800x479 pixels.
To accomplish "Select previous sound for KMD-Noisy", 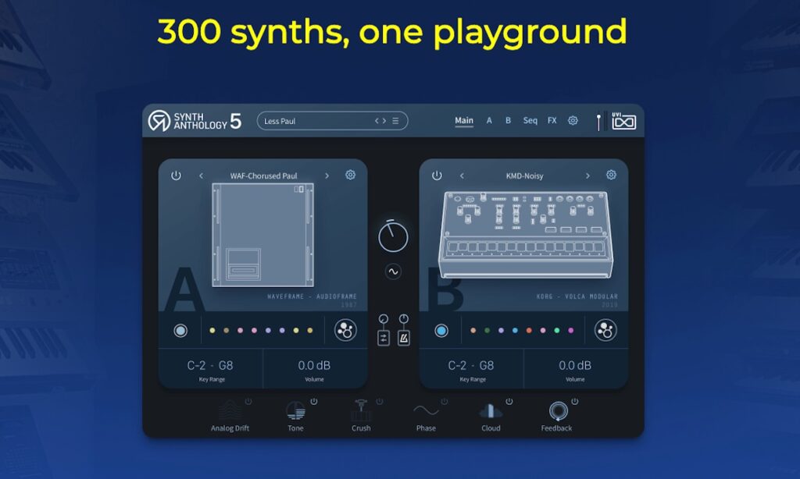I will pyautogui.click(x=462, y=176).
